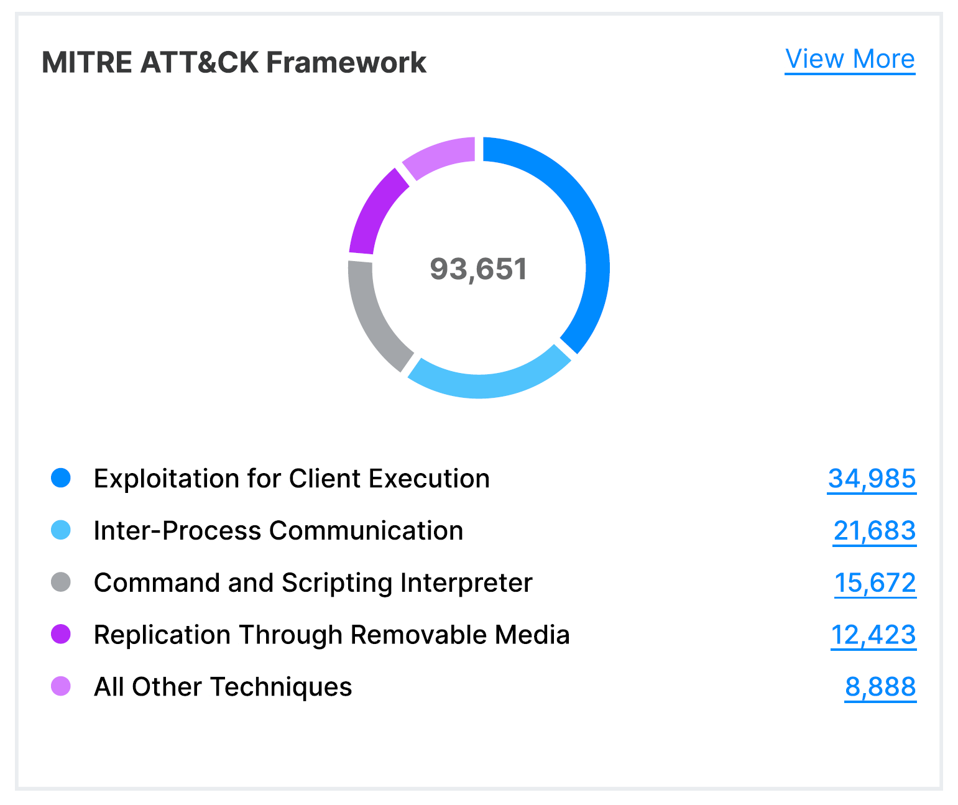Select the 15,672 count link
This screenshot has width=958, height=805.
tap(875, 583)
